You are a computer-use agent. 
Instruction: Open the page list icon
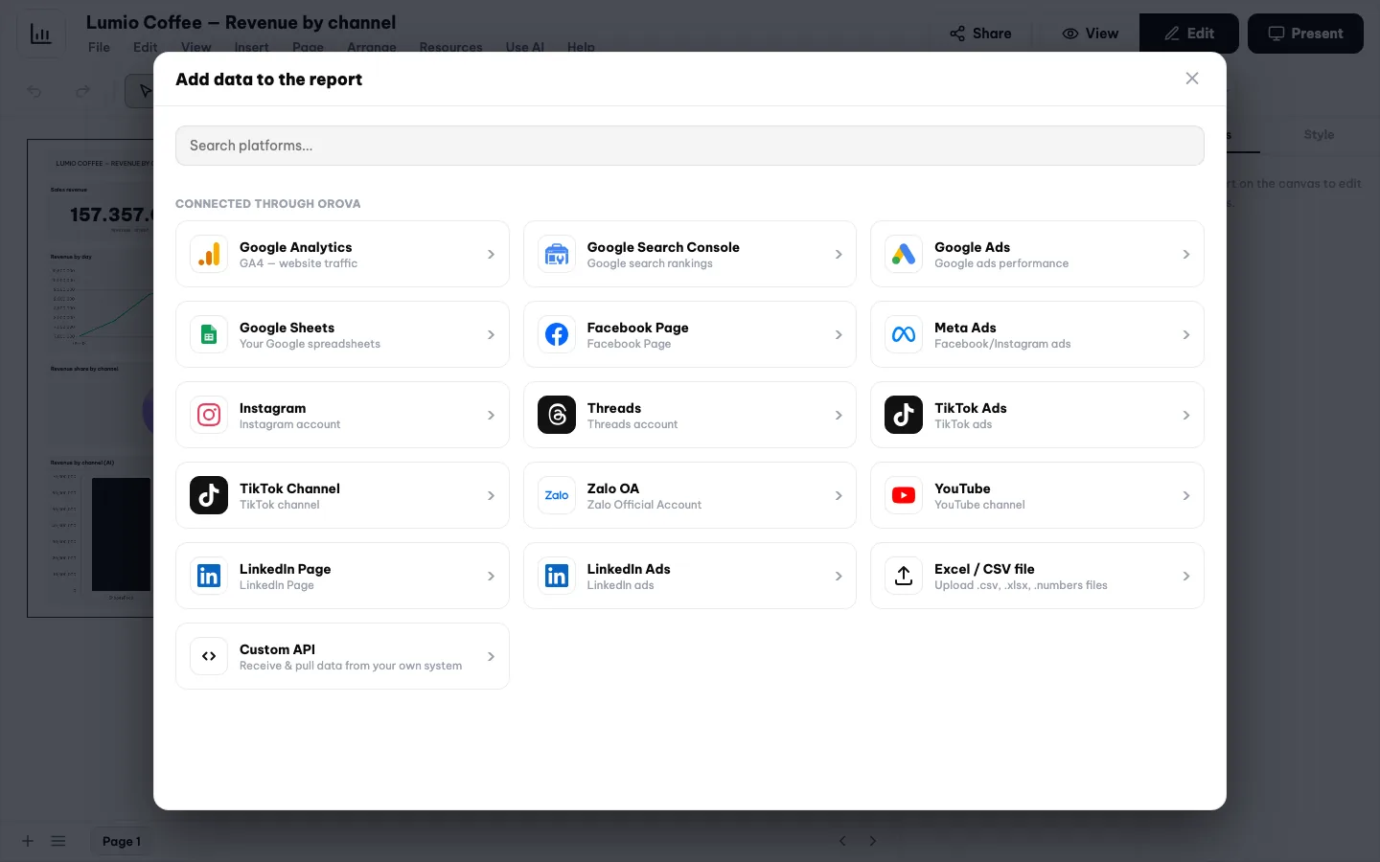pyautogui.click(x=58, y=841)
